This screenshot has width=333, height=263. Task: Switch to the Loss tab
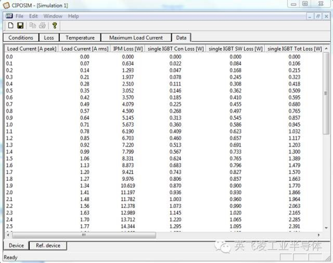click(x=49, y=38)
